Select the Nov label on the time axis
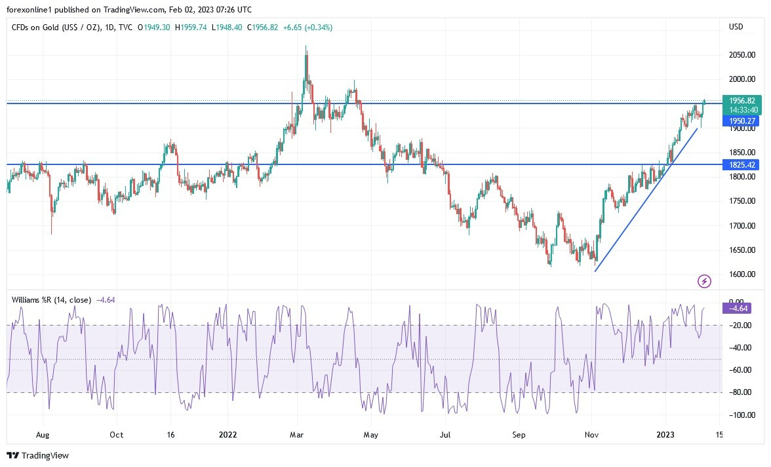The image size is (771, 467). tap(591, 434)
